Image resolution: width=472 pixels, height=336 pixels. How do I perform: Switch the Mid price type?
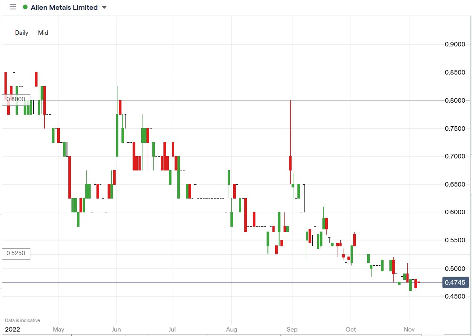click(x=43, y=33)
